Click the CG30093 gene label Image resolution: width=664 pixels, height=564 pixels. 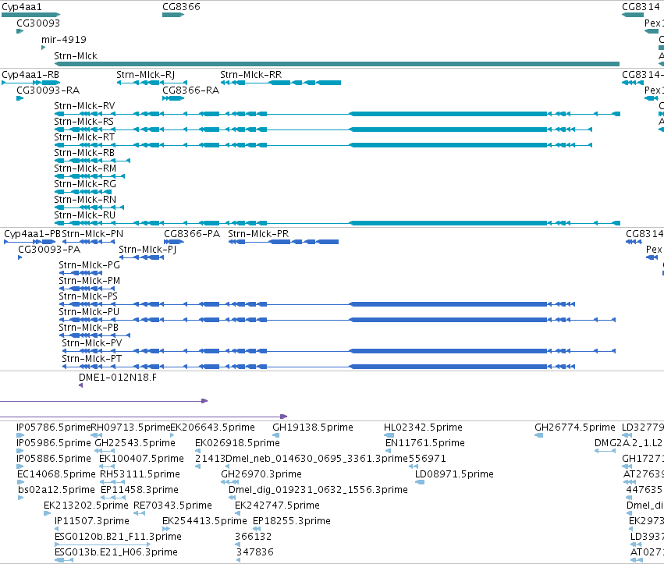pos(38,23)
